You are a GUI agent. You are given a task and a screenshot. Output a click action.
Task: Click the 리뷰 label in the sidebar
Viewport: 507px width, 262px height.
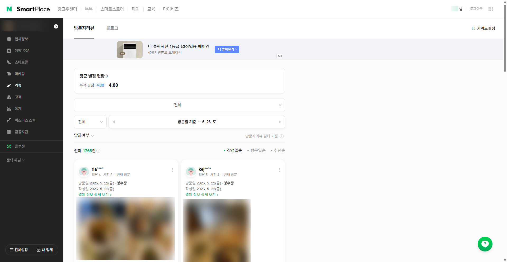coord(18,85)
